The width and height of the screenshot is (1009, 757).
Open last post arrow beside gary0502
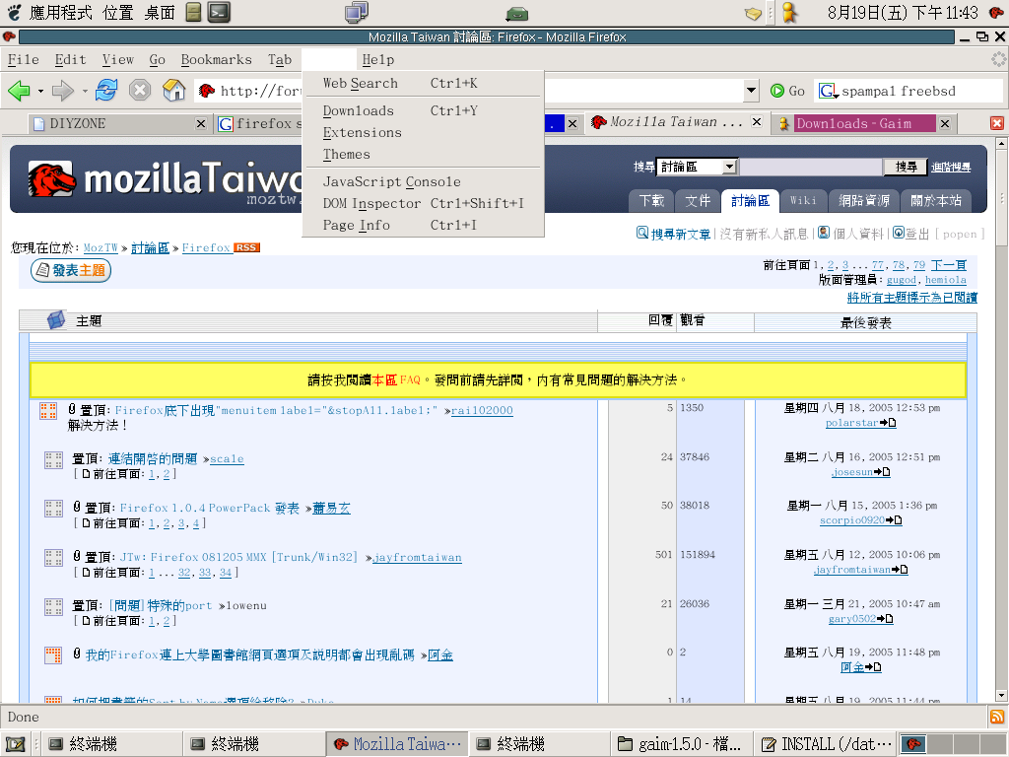tap(885, 619)
